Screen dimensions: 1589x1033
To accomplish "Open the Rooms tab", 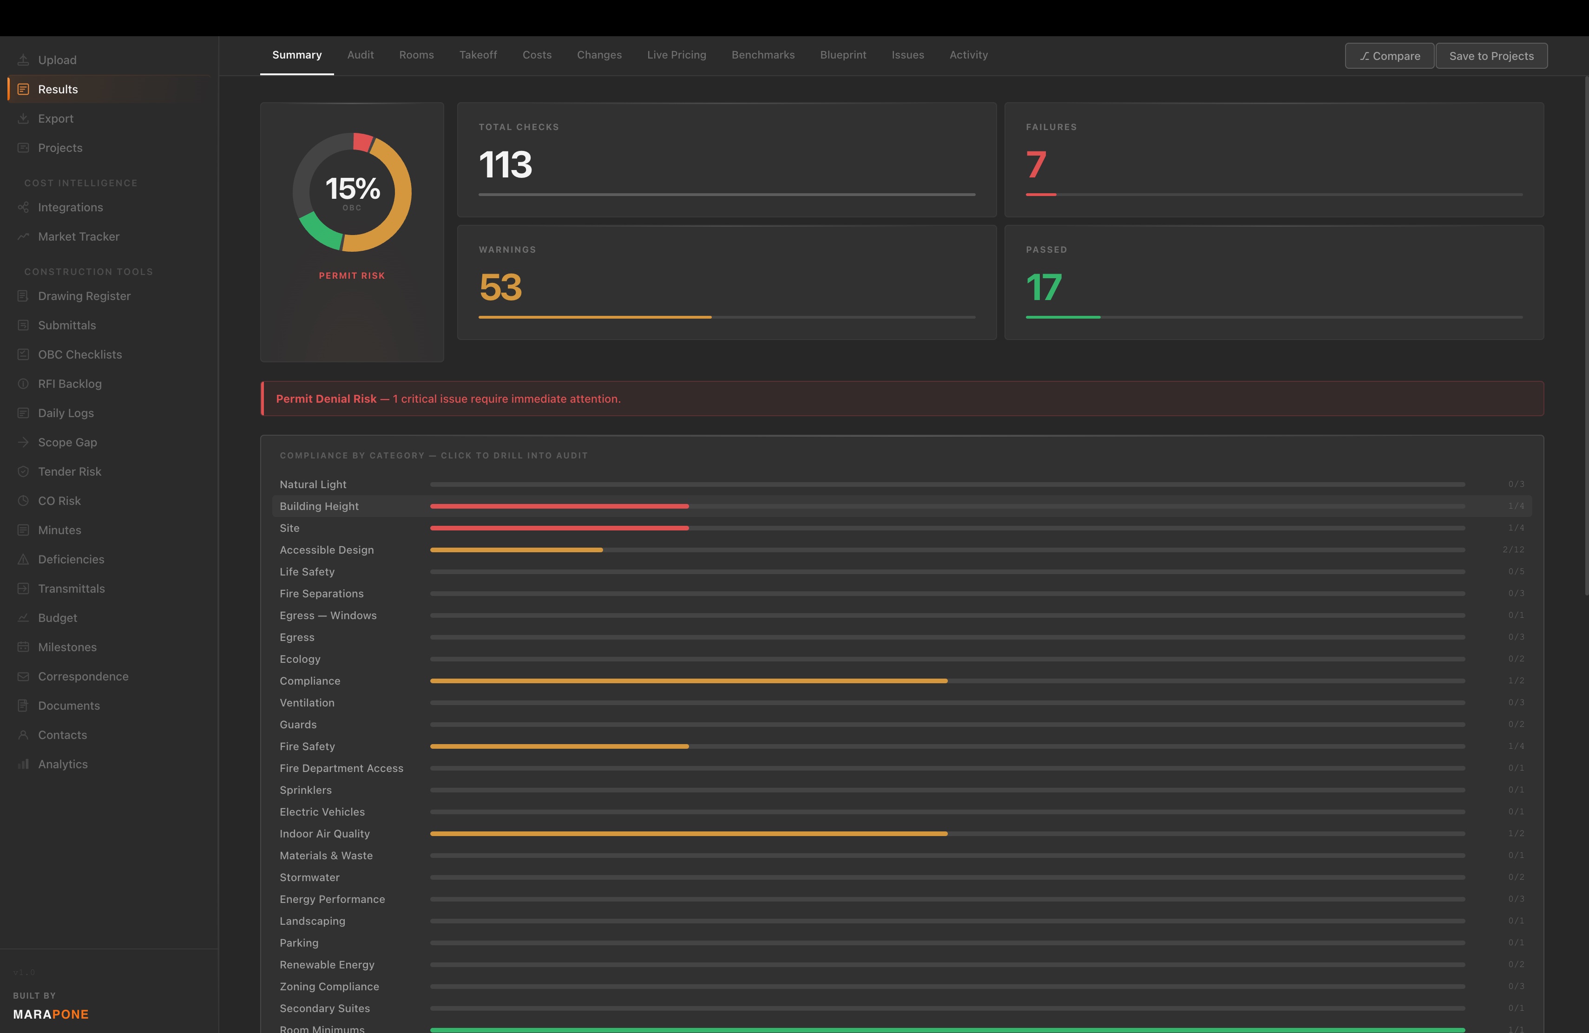I will pyautogui.click(x=417, y=55).
